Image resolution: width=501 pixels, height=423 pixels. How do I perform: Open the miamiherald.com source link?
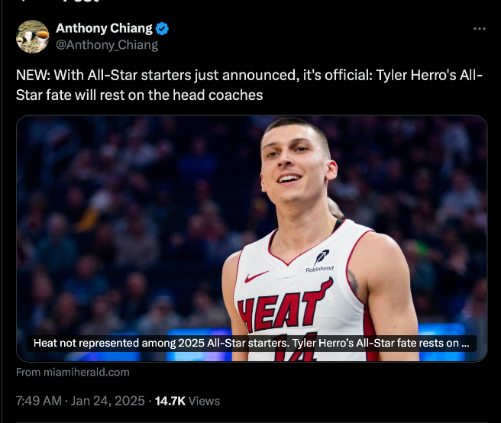[x=73, y=373]
